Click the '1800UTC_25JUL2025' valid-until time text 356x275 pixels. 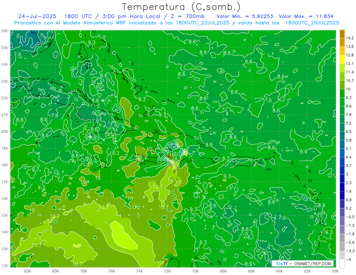click(312, 23)
